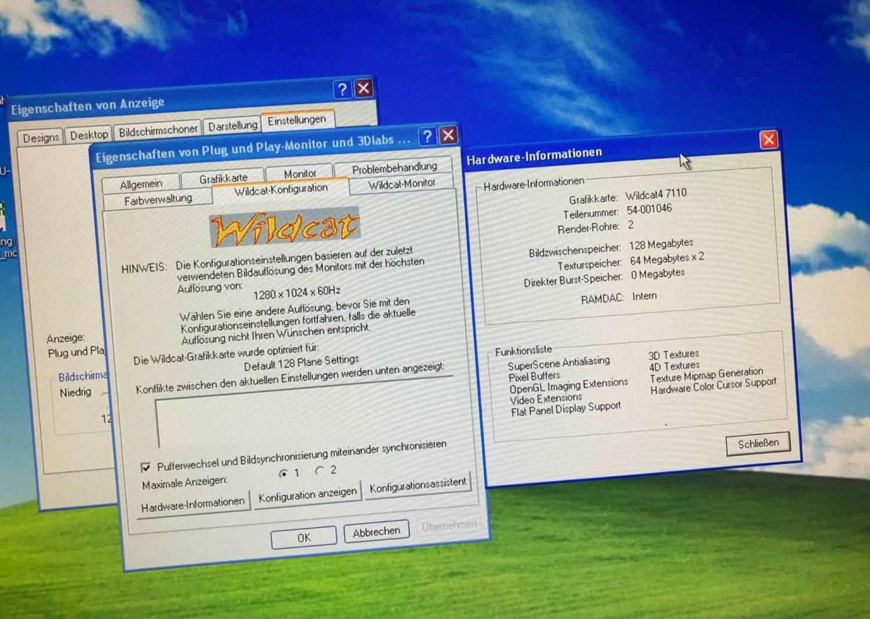Switch to the Farbverwaltung tab

pos(158,199)
